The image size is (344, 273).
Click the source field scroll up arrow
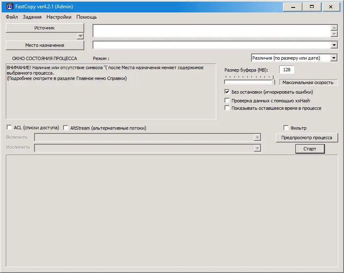tap(334, 28)
